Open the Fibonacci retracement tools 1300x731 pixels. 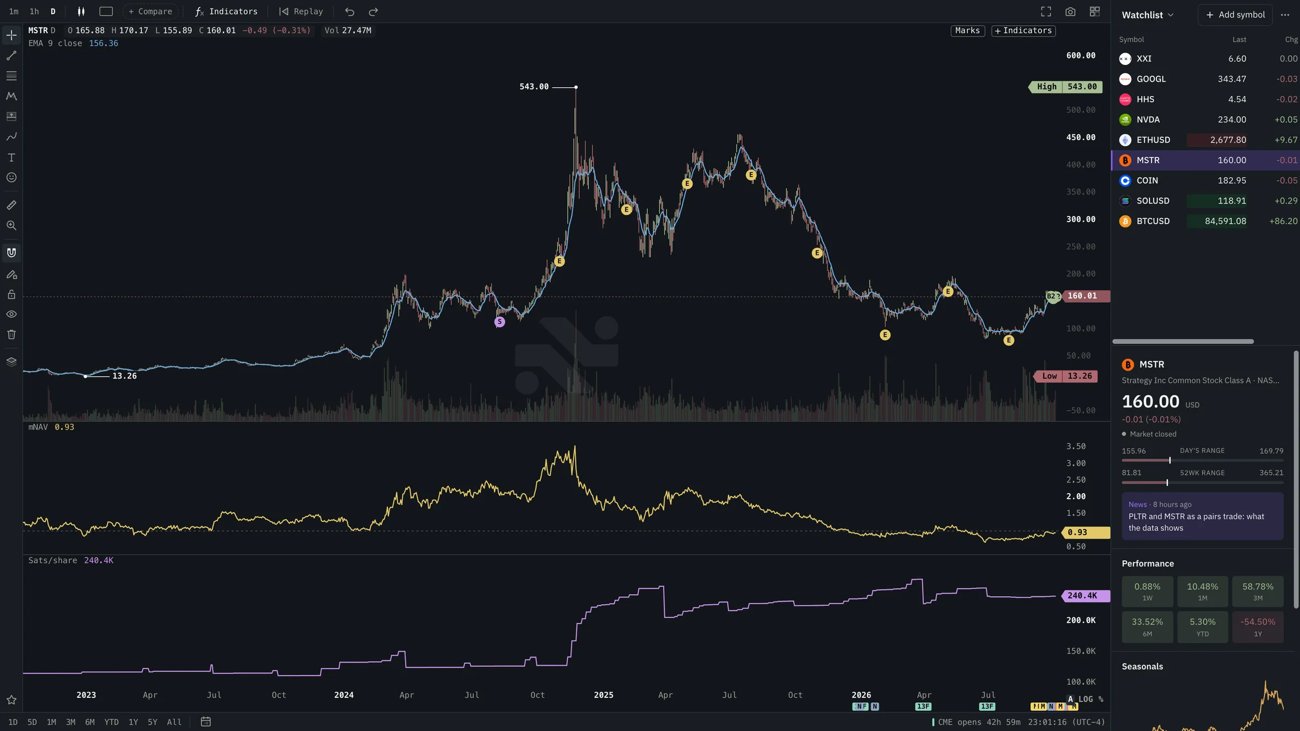pyautogui.click(x=11, y=76)
